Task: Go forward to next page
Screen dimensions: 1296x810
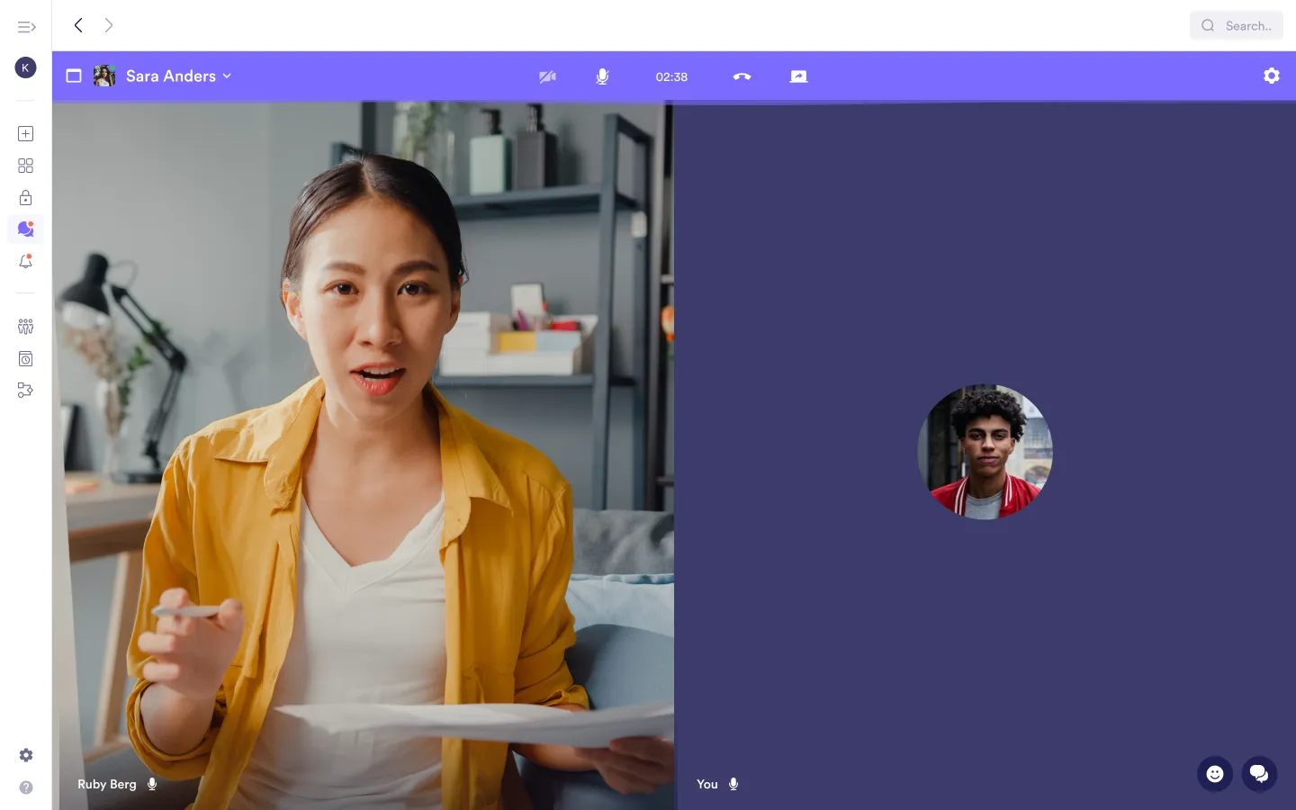Action: (x=109, y=25)
